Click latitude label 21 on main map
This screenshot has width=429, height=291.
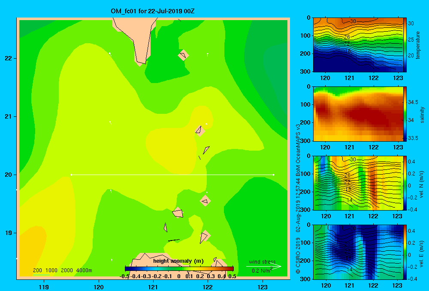click(9, 116)
